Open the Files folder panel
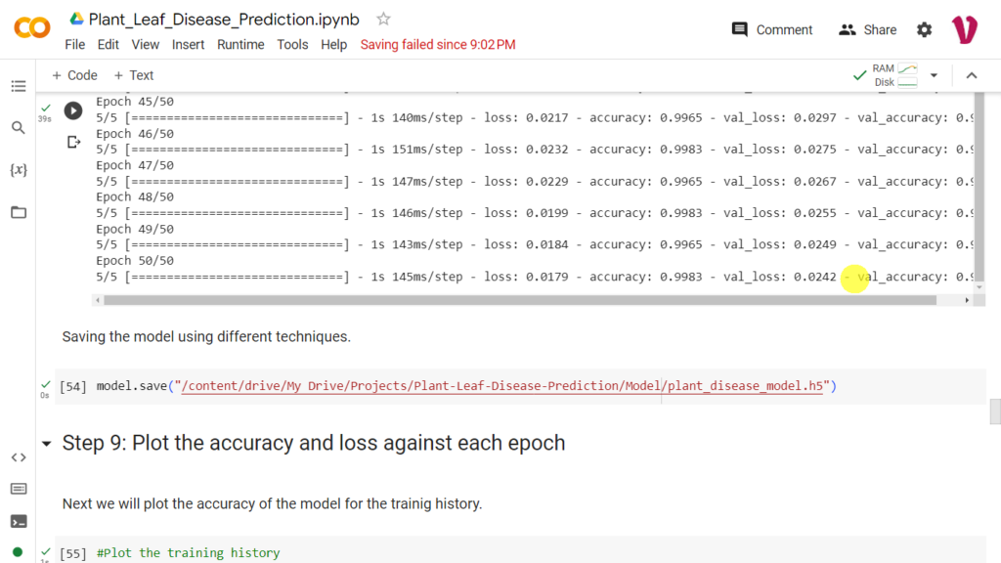This screenshot has height=563, width=1001. click(x=19, y=212)
